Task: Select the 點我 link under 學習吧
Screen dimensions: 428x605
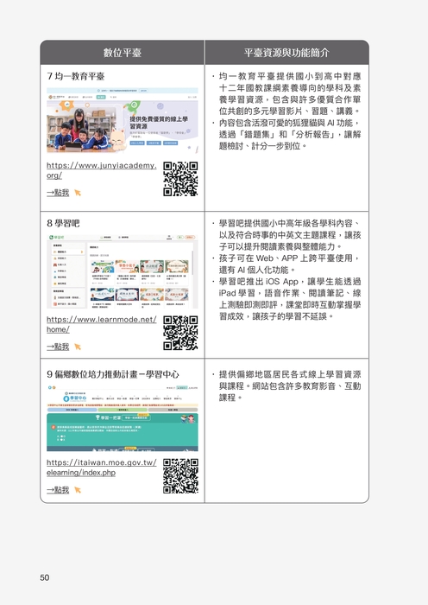Action: pyautogui.click(x=58, y=347)
